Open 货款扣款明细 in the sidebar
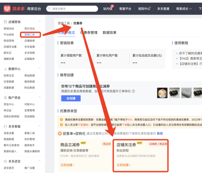 [12, 116]
